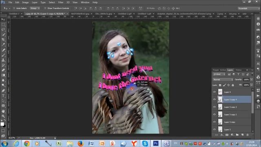
Task: Open the Image menu
Action: point(25,2)
